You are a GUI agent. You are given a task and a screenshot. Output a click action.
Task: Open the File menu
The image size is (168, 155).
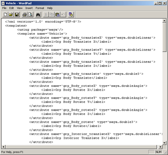click(4, 8)
